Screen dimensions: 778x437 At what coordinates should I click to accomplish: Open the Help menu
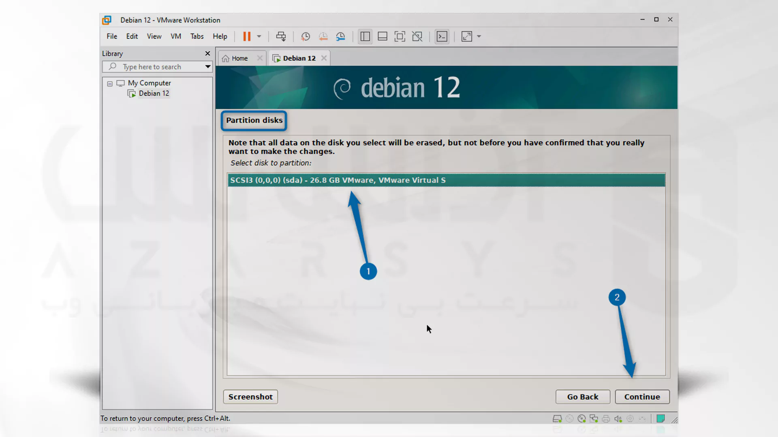[220, 36]
